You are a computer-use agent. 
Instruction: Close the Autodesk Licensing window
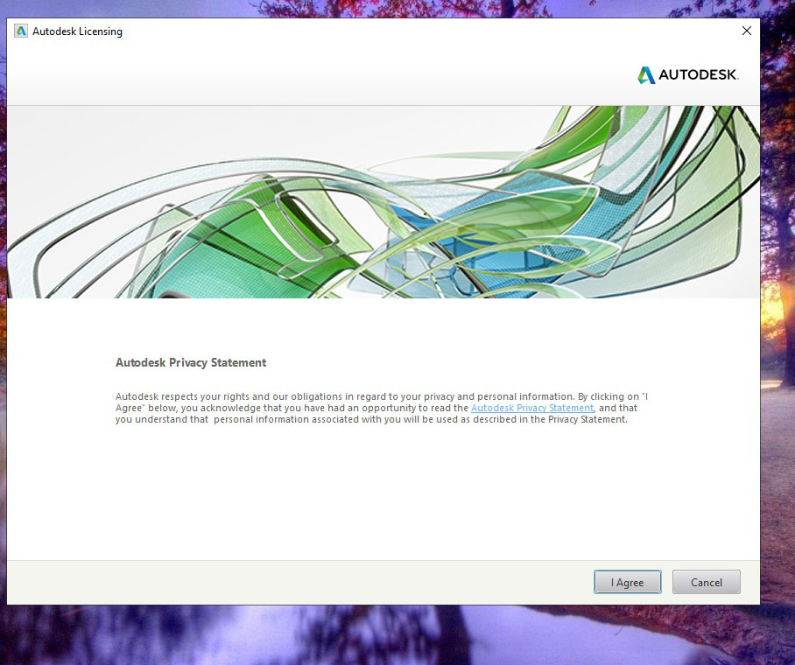(x=746, y=31)
